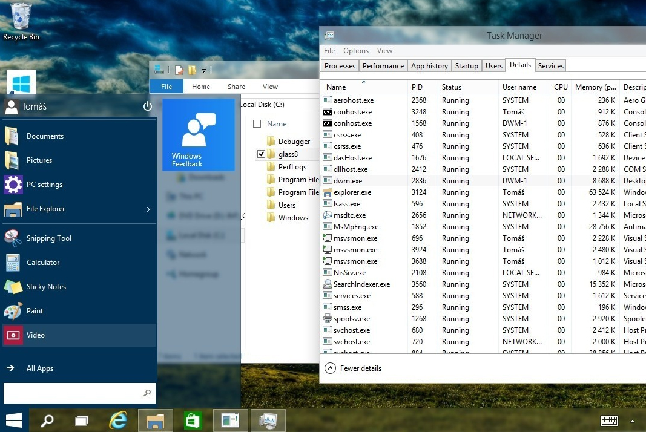Open Quick Access Toolbar customize dropdown

(203, 71)
